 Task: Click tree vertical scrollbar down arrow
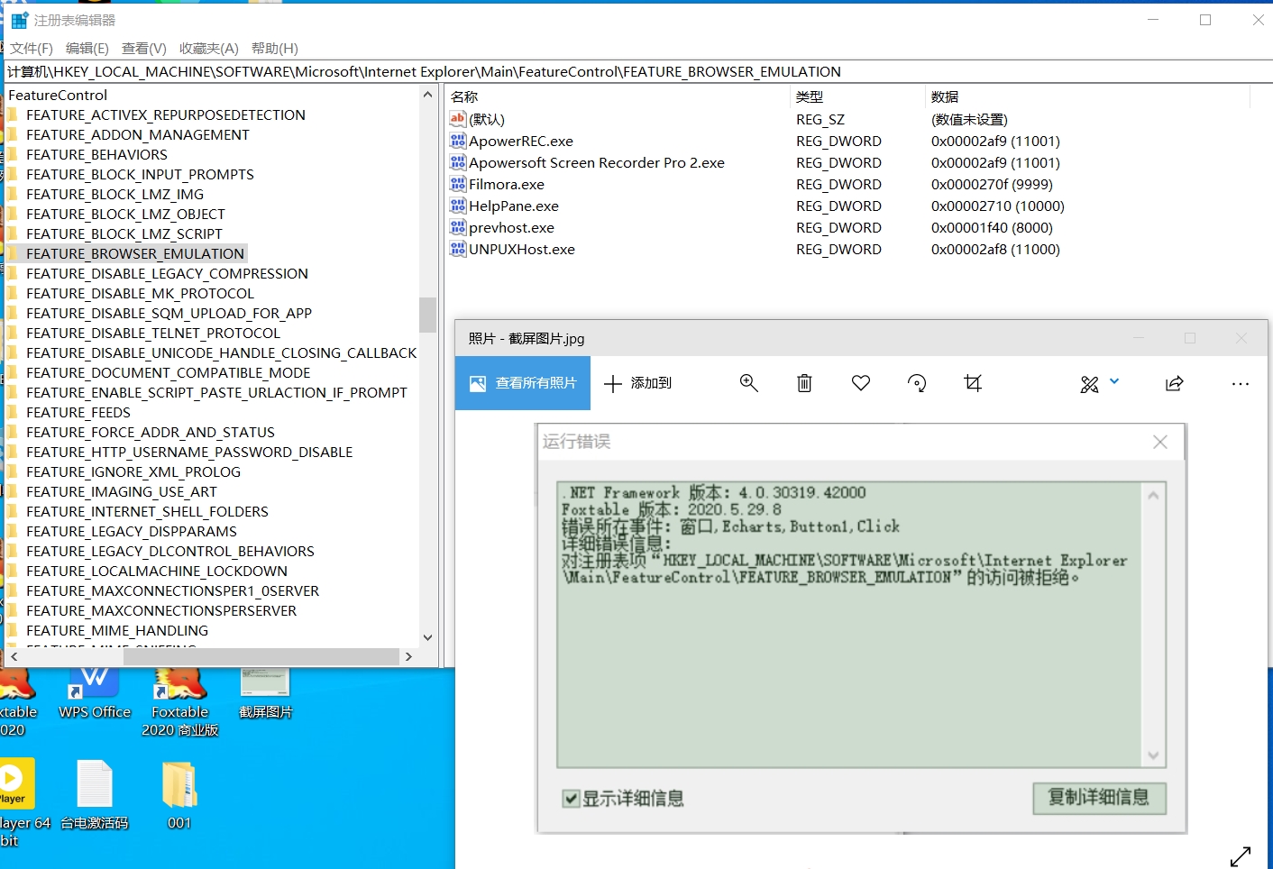point(428,637)
